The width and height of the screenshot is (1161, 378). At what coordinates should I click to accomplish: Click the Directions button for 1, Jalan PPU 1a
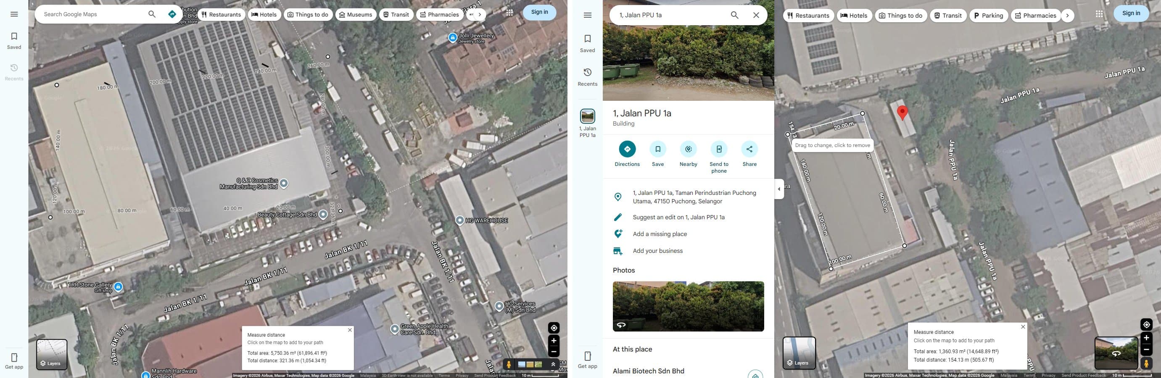(x=627, y=154)
